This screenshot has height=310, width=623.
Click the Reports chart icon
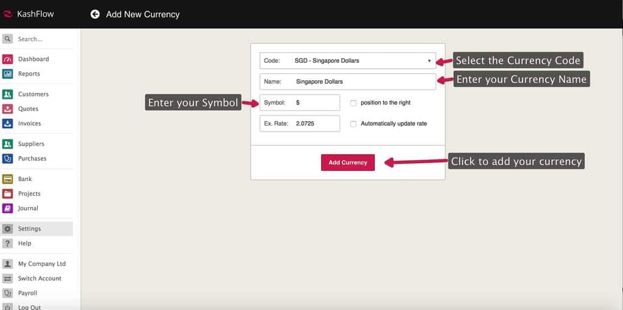pyautogui.click(x=7, y=74)
